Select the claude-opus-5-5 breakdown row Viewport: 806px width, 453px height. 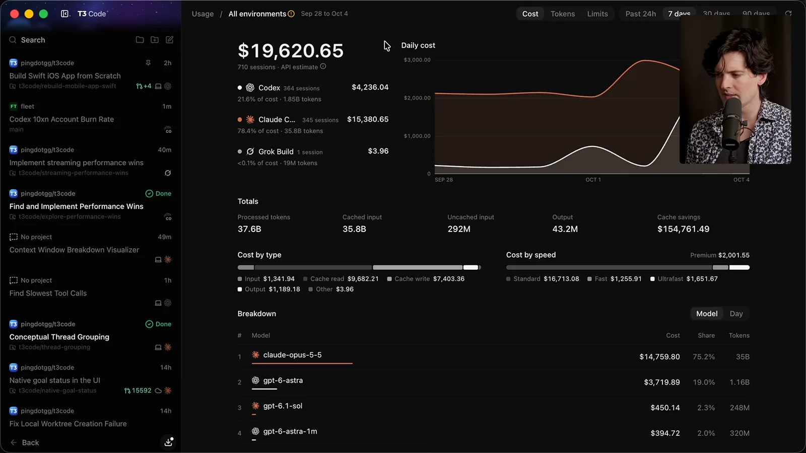(494, 356)
